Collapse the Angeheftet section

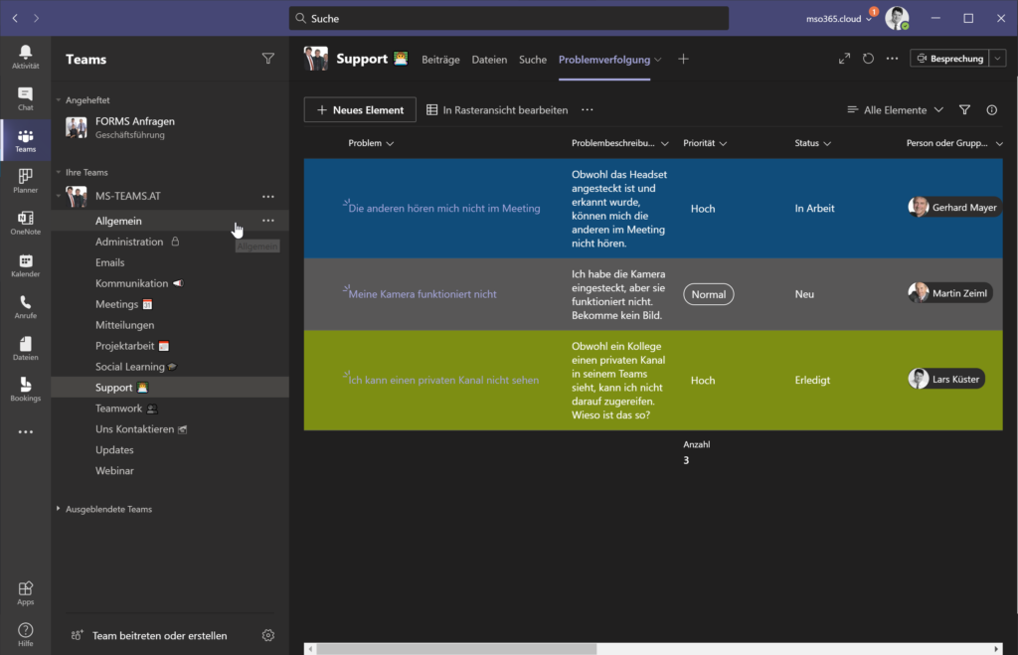coord(59,100)
